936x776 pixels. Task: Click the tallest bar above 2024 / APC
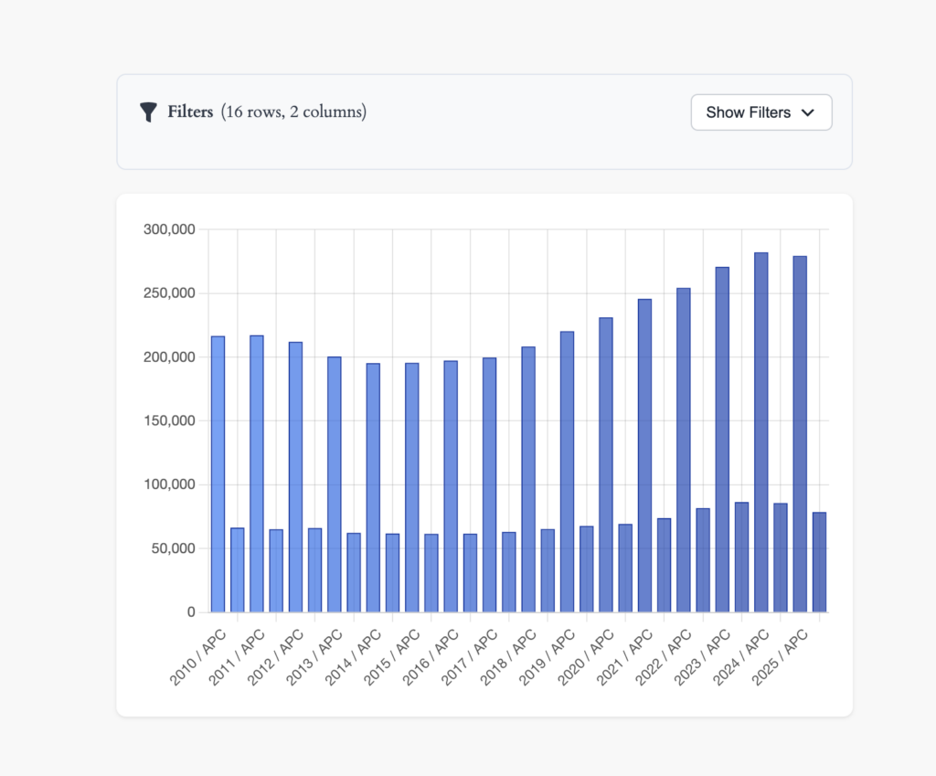[760, 431]
